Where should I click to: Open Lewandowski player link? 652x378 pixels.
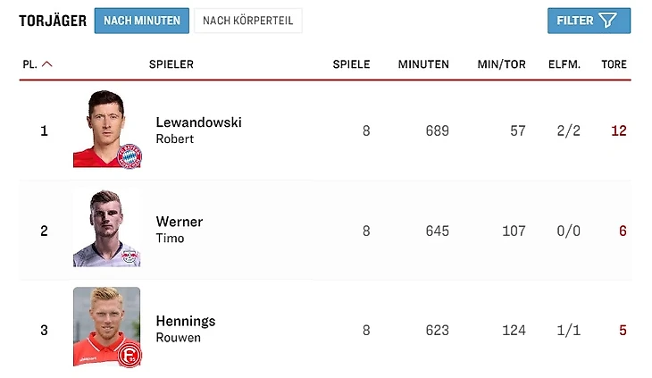198,122
